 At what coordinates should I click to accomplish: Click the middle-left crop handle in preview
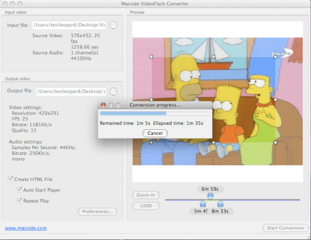151,99
